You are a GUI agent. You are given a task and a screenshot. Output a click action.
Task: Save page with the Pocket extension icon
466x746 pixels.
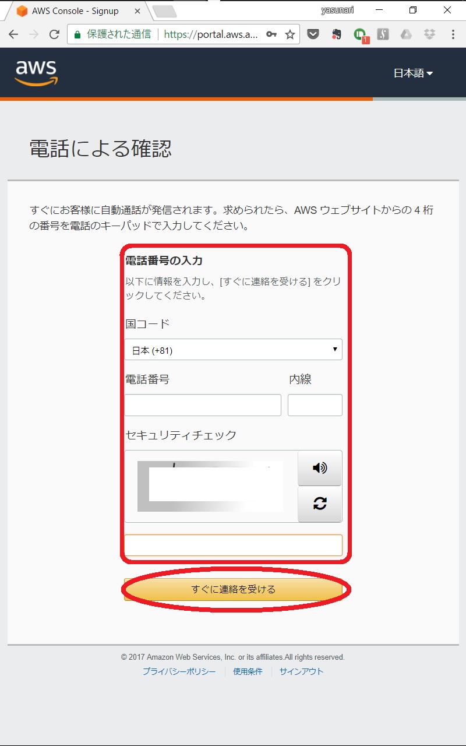(313, 34)
